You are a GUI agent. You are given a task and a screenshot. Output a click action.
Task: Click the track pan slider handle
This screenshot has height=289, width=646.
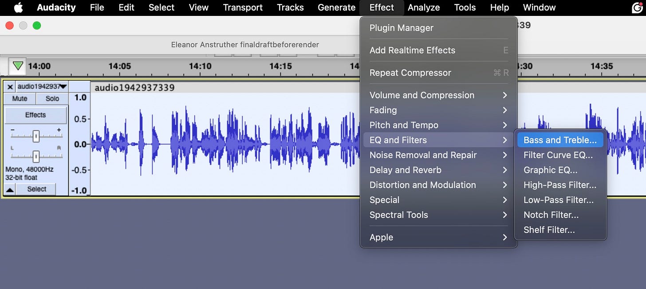tap(36, 156)
